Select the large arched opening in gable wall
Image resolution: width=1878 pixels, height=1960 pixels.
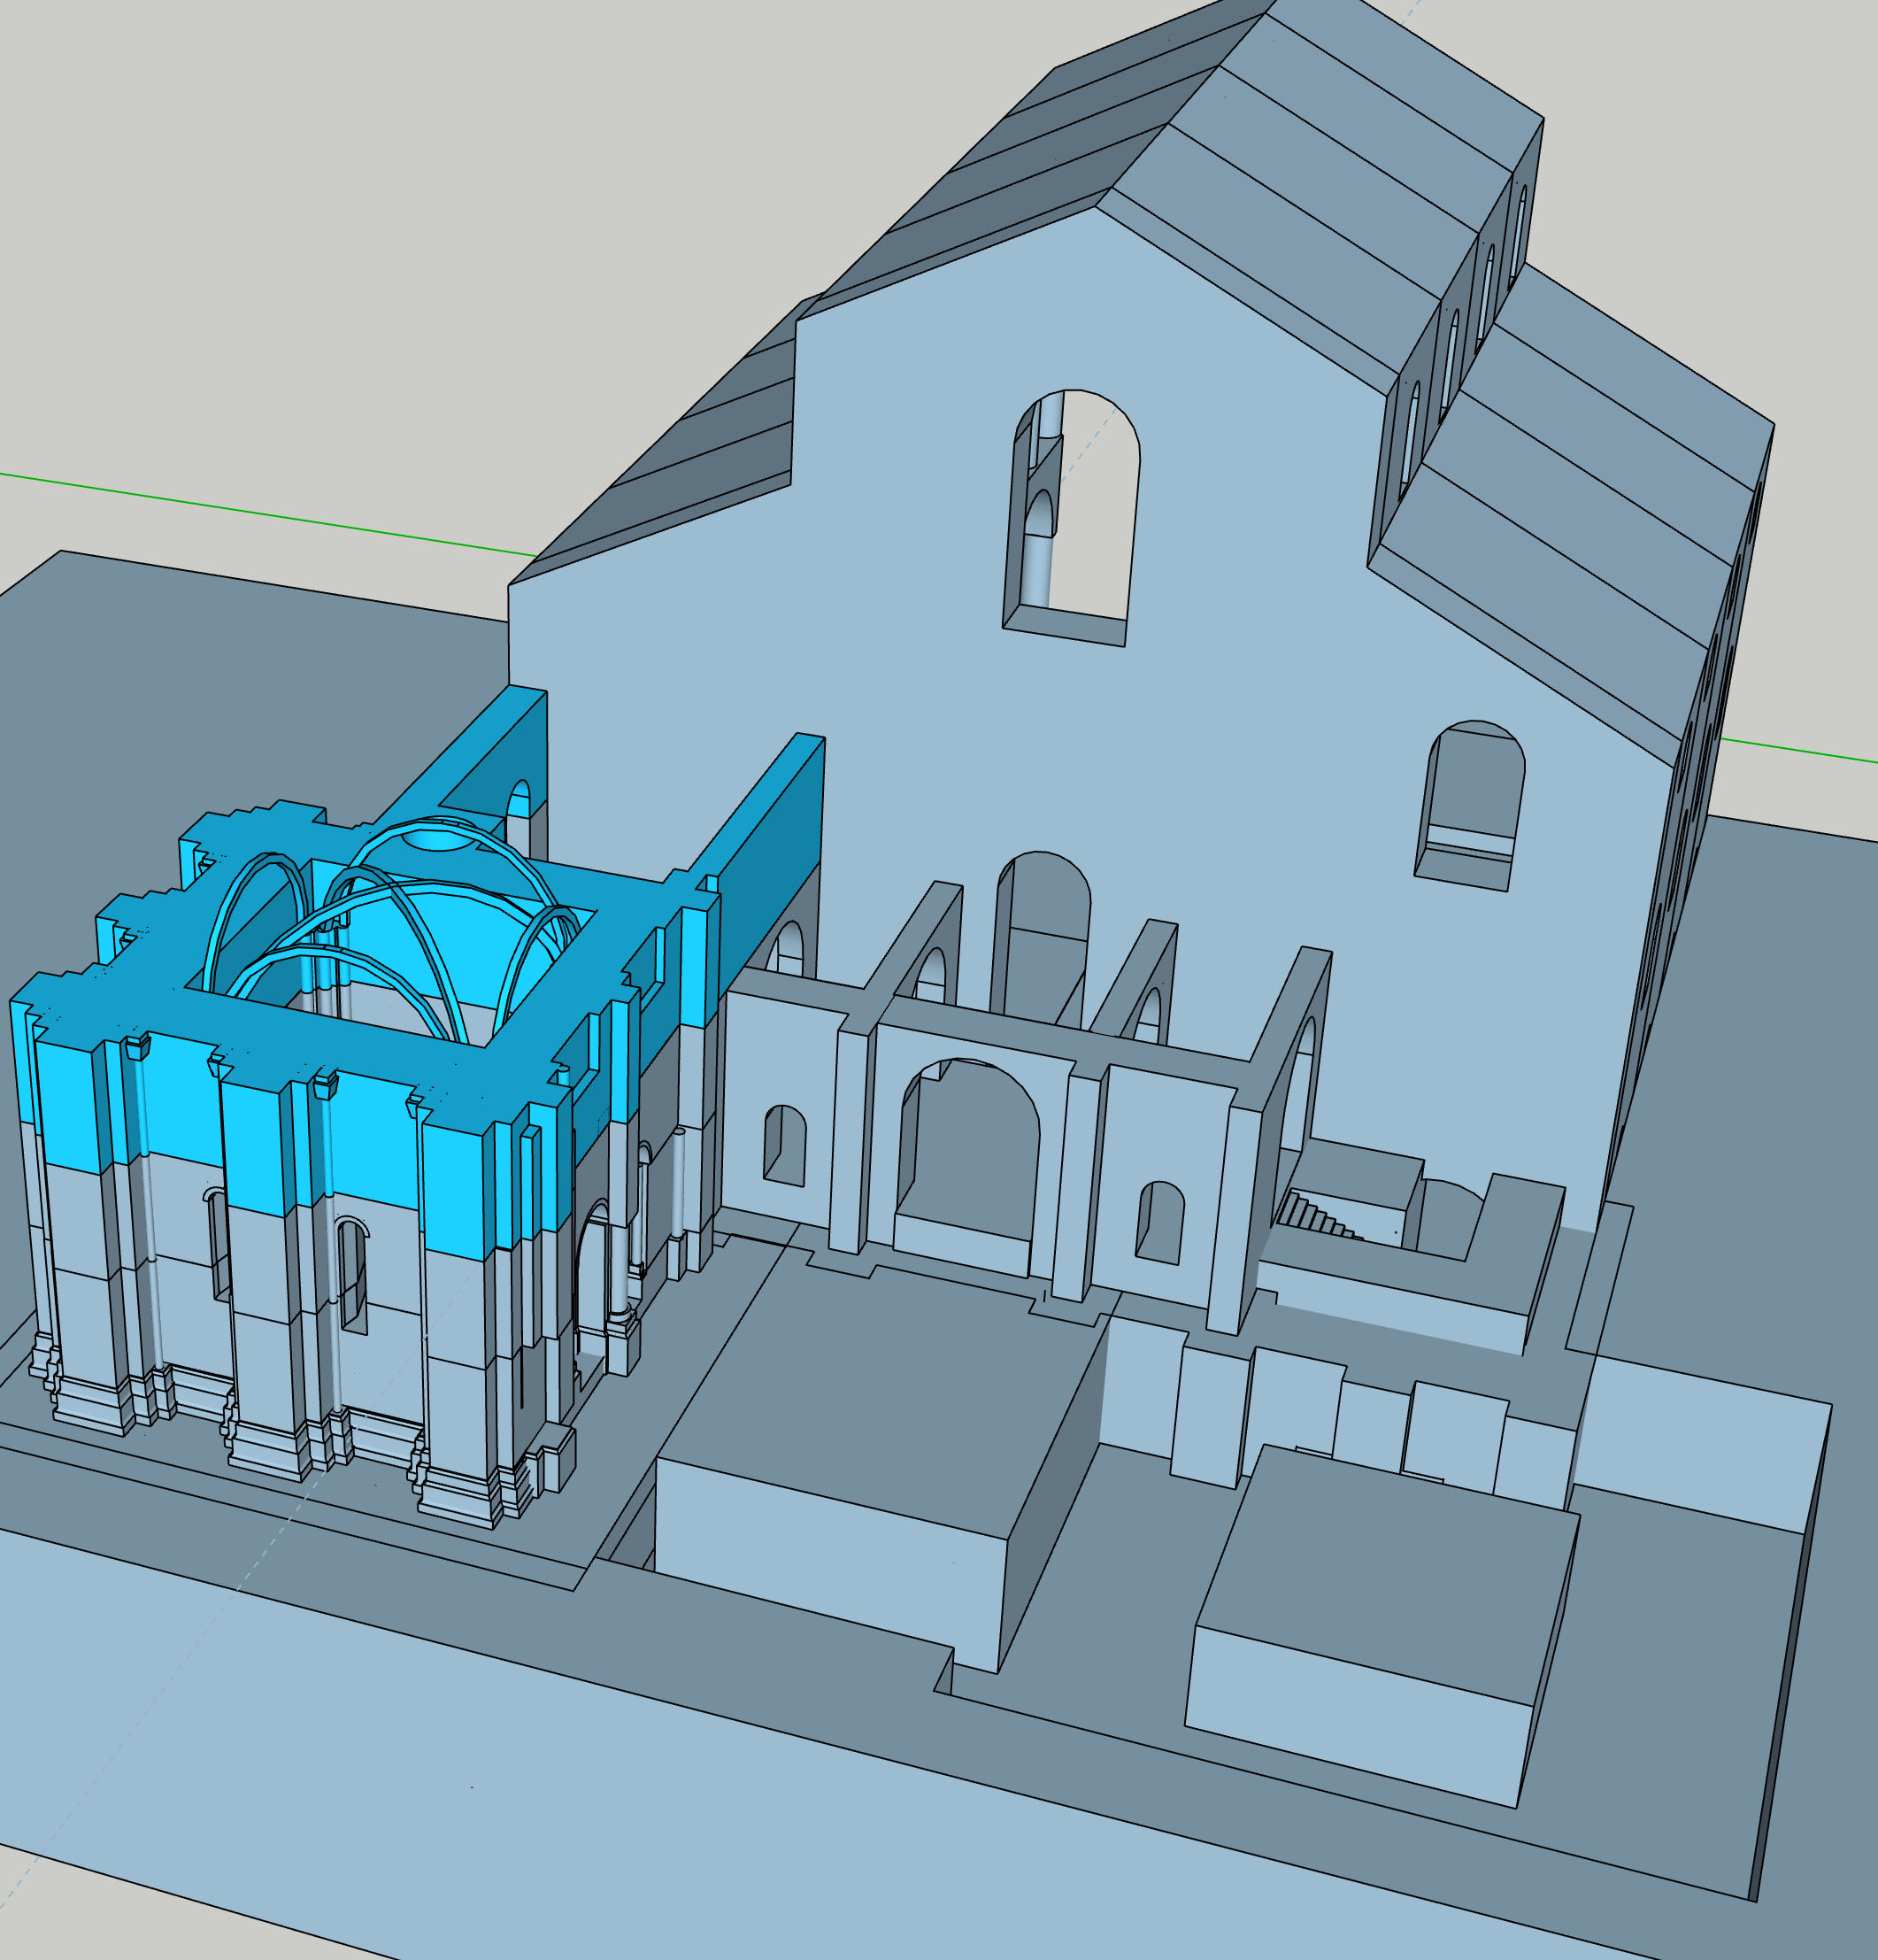[1072, 518]
